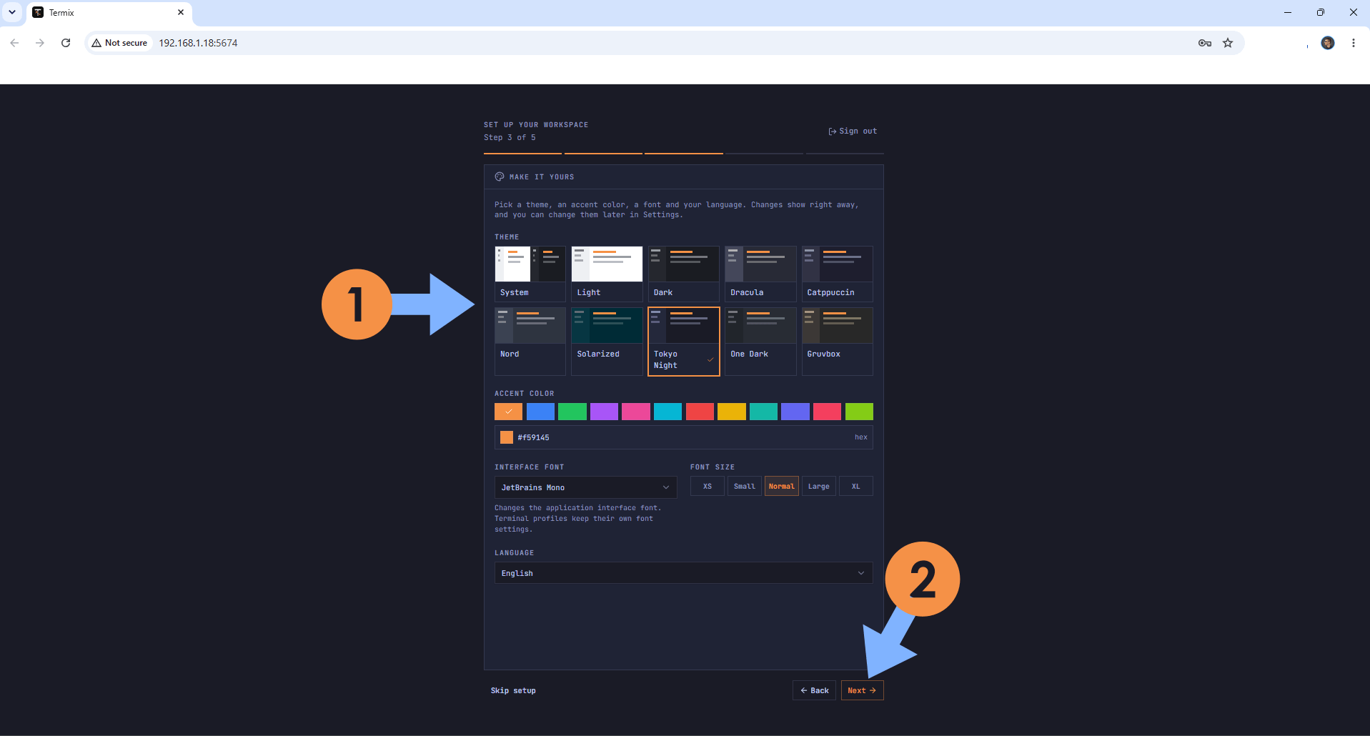Choose the Light theme
Screen dimensions: 1370x736
[607, 274]
